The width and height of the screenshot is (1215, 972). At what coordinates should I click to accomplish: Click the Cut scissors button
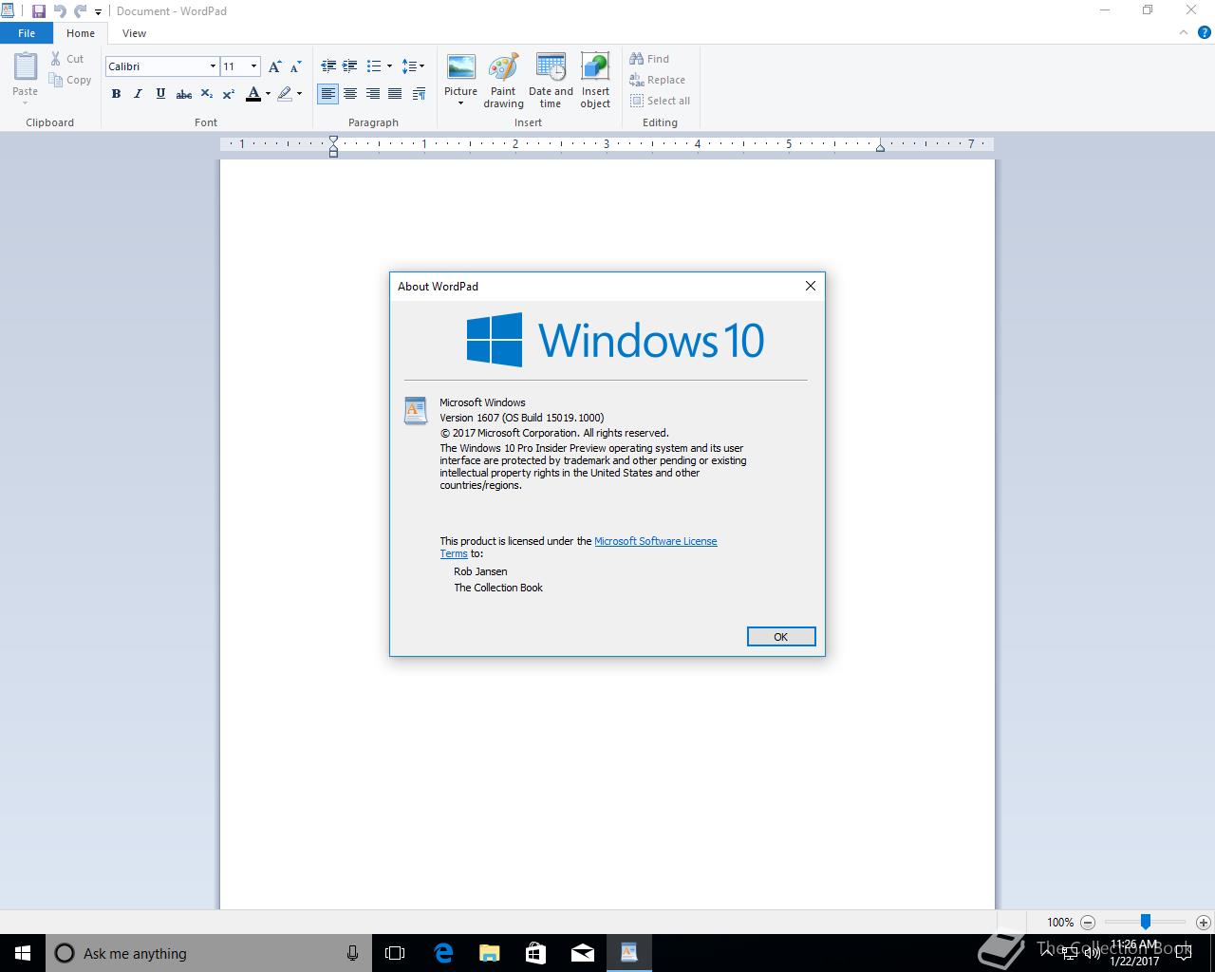67,59
